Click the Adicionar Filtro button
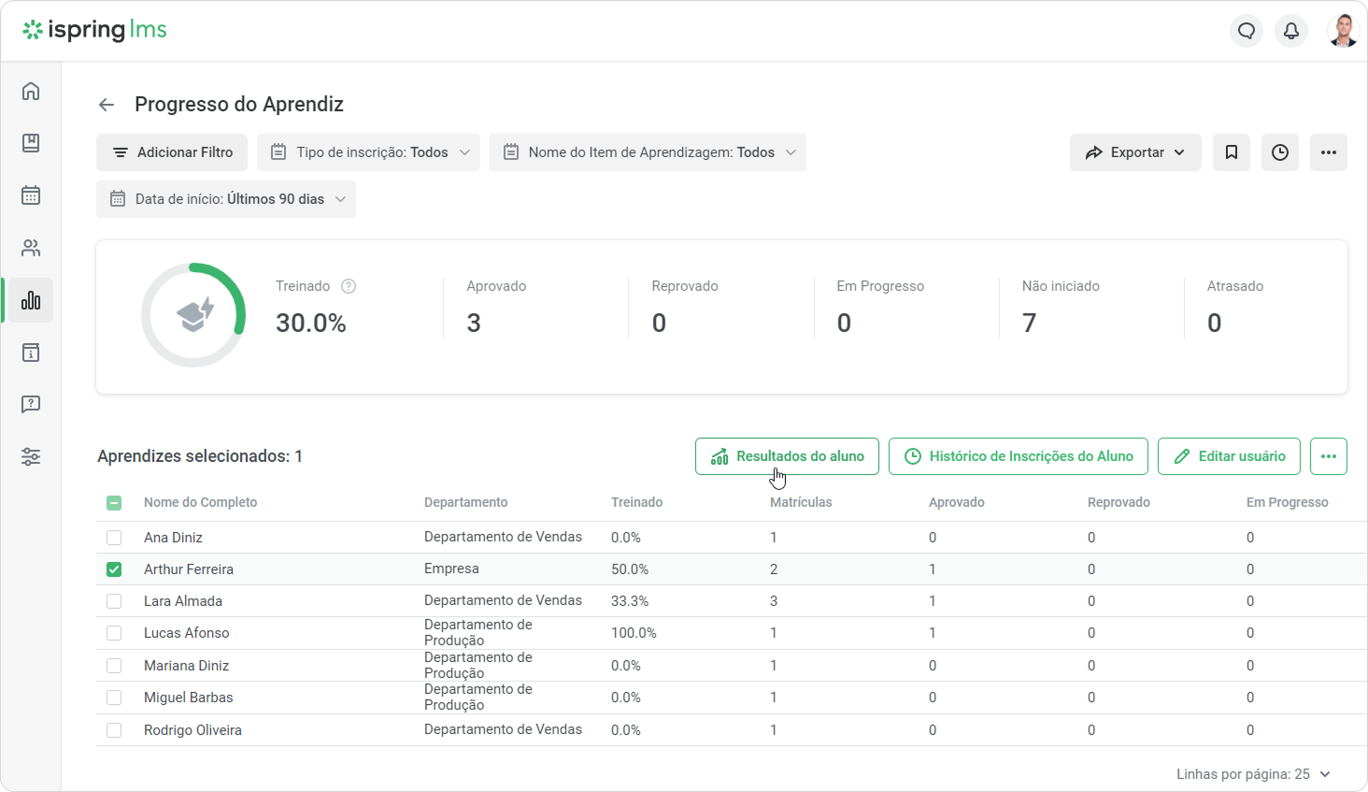Image resolution: width=1368 pixels, height=792 pixels. (x=172, y=152)
